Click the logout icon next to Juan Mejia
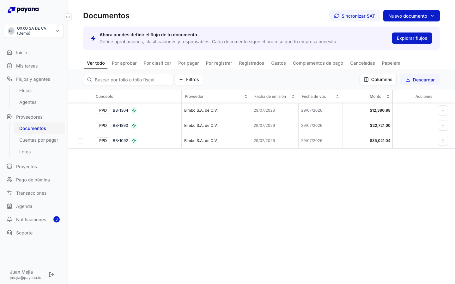Image resolution: width=455 pixels, height=284 pixels. (52, 275)
